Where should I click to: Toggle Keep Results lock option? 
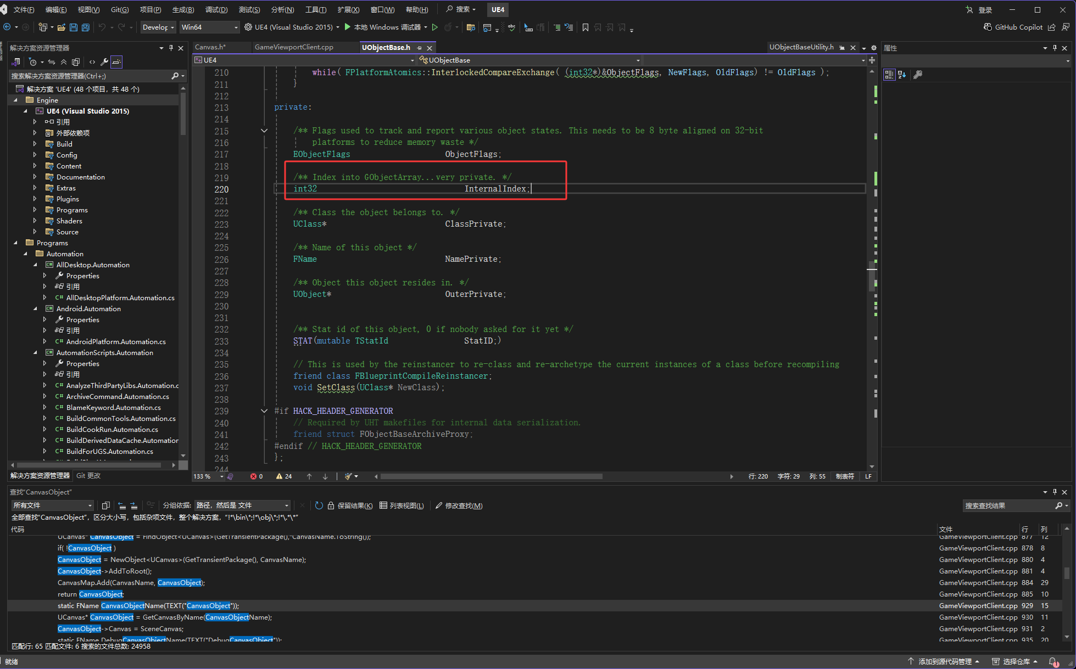point(350,505)
